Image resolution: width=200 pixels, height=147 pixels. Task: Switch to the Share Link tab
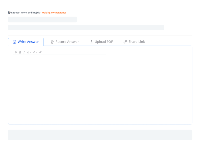click(x=134, y=42)
